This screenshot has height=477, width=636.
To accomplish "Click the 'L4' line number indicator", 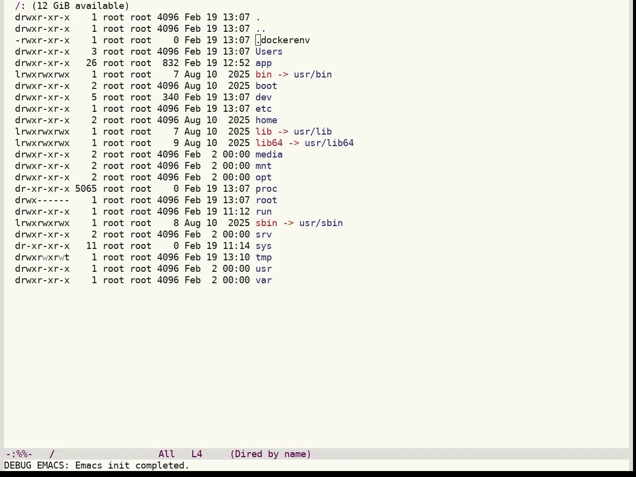I will [197, 454].
